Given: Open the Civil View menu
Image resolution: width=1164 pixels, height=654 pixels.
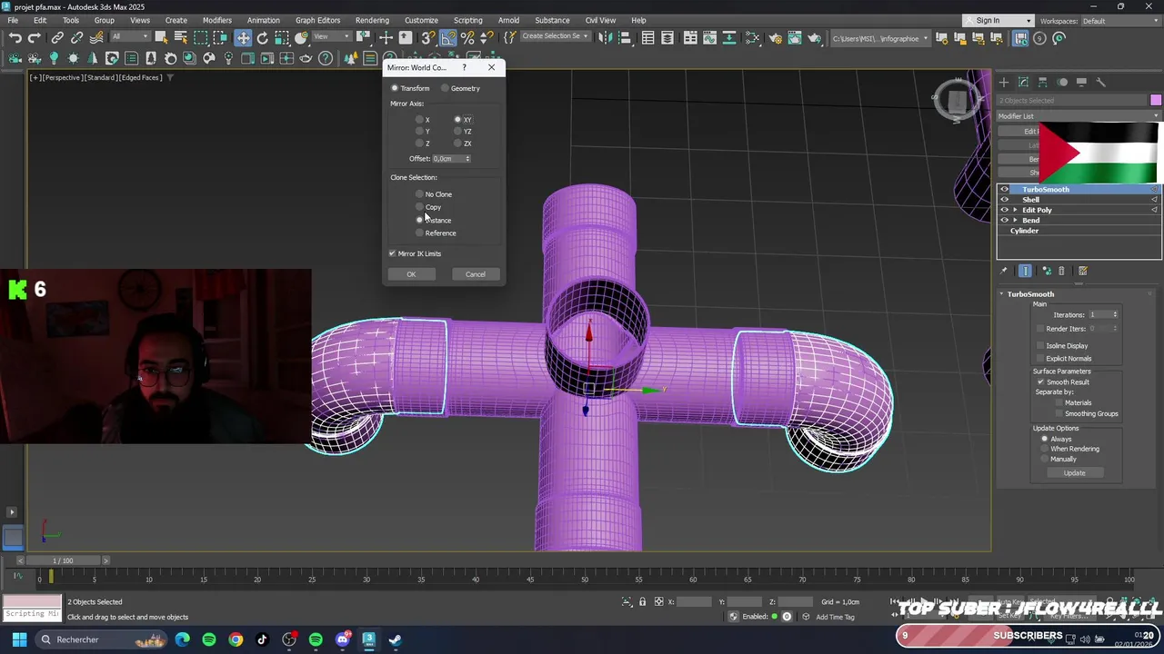Looking at the screenshot, I should 600,20.
